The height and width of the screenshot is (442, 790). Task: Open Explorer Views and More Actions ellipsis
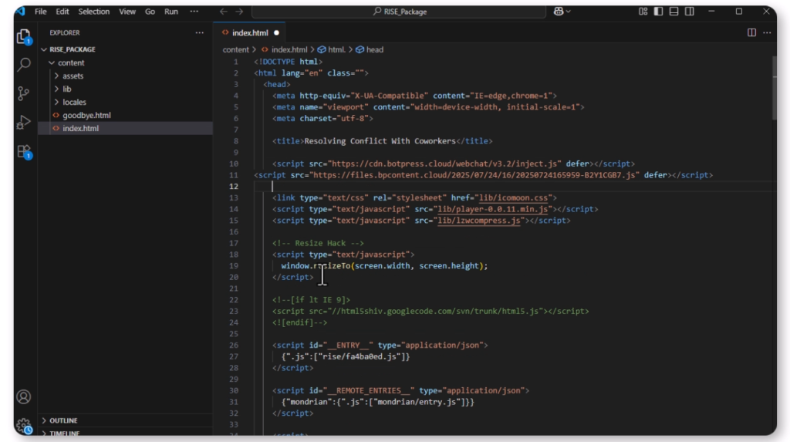(200, 32)
